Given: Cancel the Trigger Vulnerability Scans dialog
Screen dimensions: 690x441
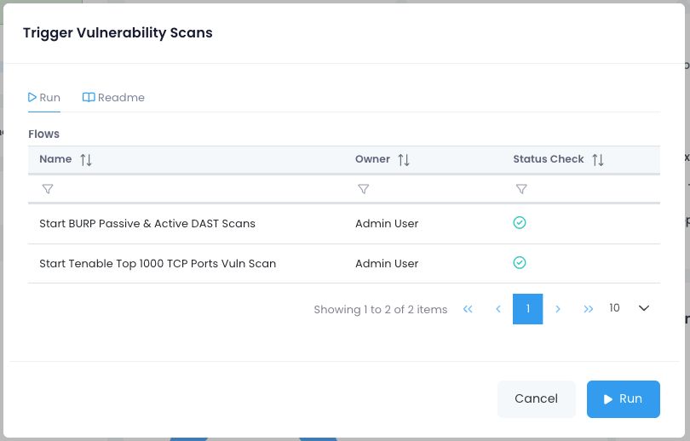Looking at the screenshot, I should [536, 398].
